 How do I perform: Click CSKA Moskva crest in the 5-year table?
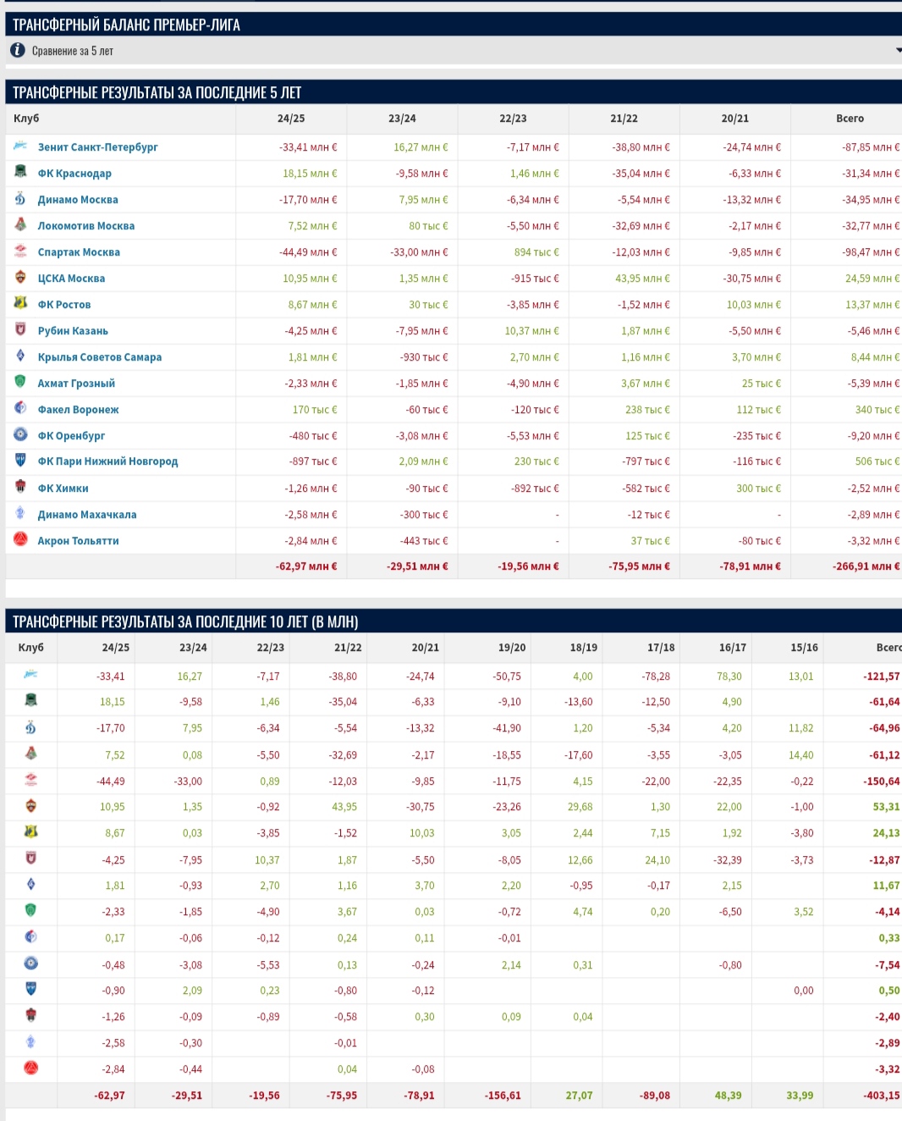20,277
